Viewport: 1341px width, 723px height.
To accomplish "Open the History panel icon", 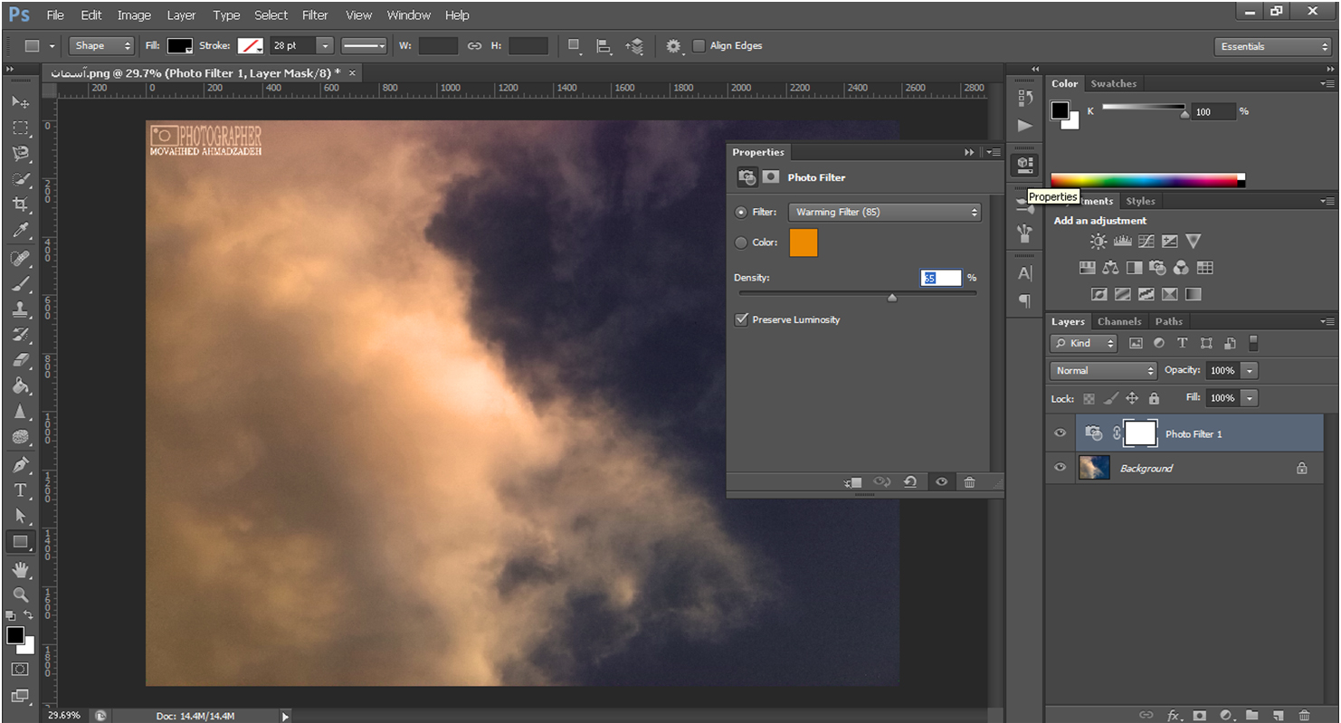I will pos(1024,98).
